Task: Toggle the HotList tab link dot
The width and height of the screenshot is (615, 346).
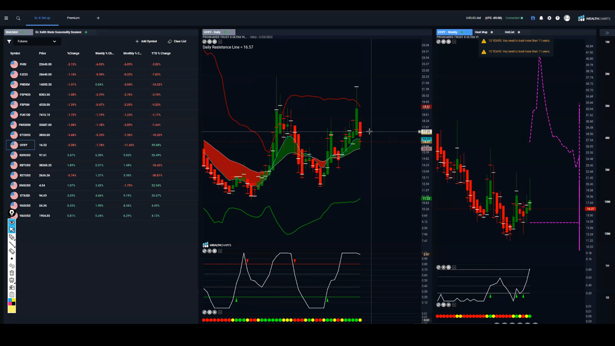Action: (519, 32)
